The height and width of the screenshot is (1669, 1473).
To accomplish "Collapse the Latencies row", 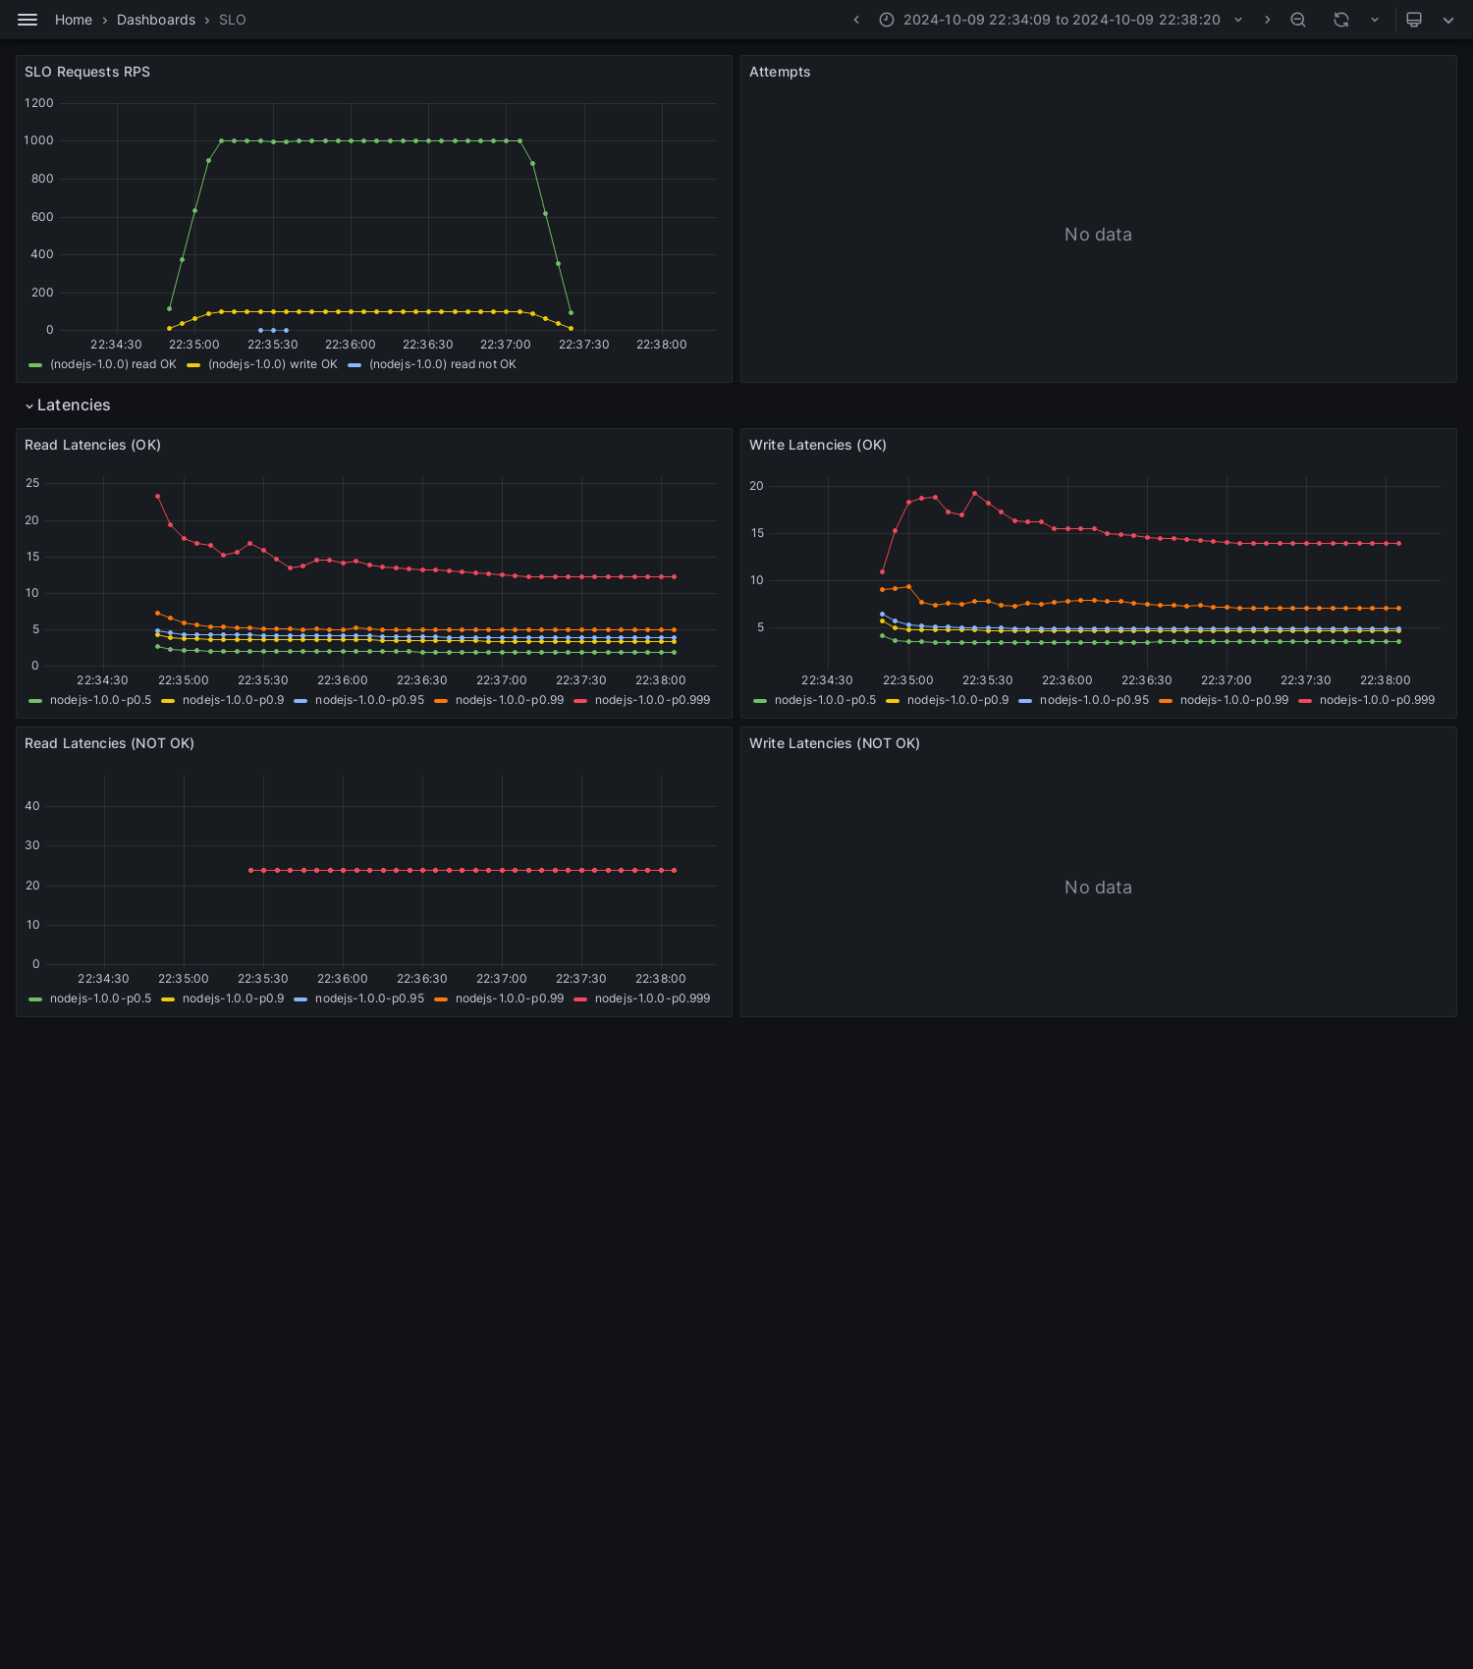I will [x=68, y=405].
